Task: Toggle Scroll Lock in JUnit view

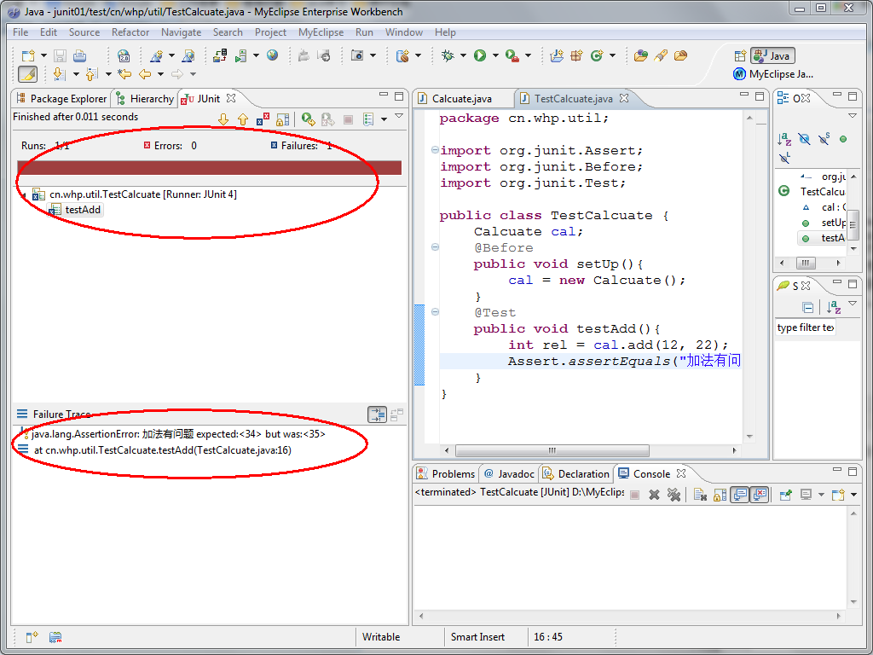Action: (283, 119)
